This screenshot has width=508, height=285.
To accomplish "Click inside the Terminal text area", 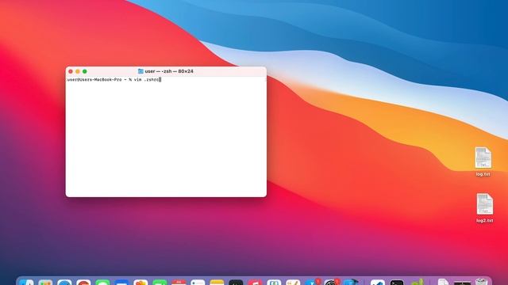I will coord(166,136).
